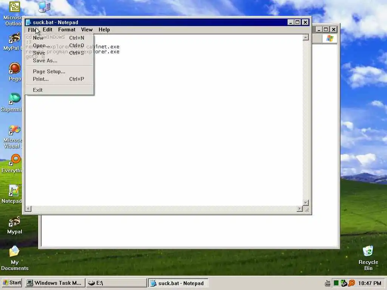
Task: Minimize the suck.bat Notepad window
Action: pyautogui.click(x=291, y=22)
